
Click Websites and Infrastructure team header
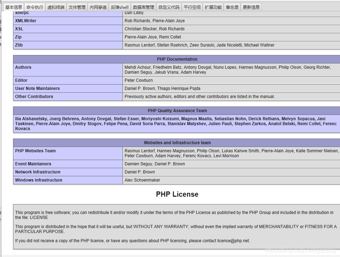tap(177, 143)
